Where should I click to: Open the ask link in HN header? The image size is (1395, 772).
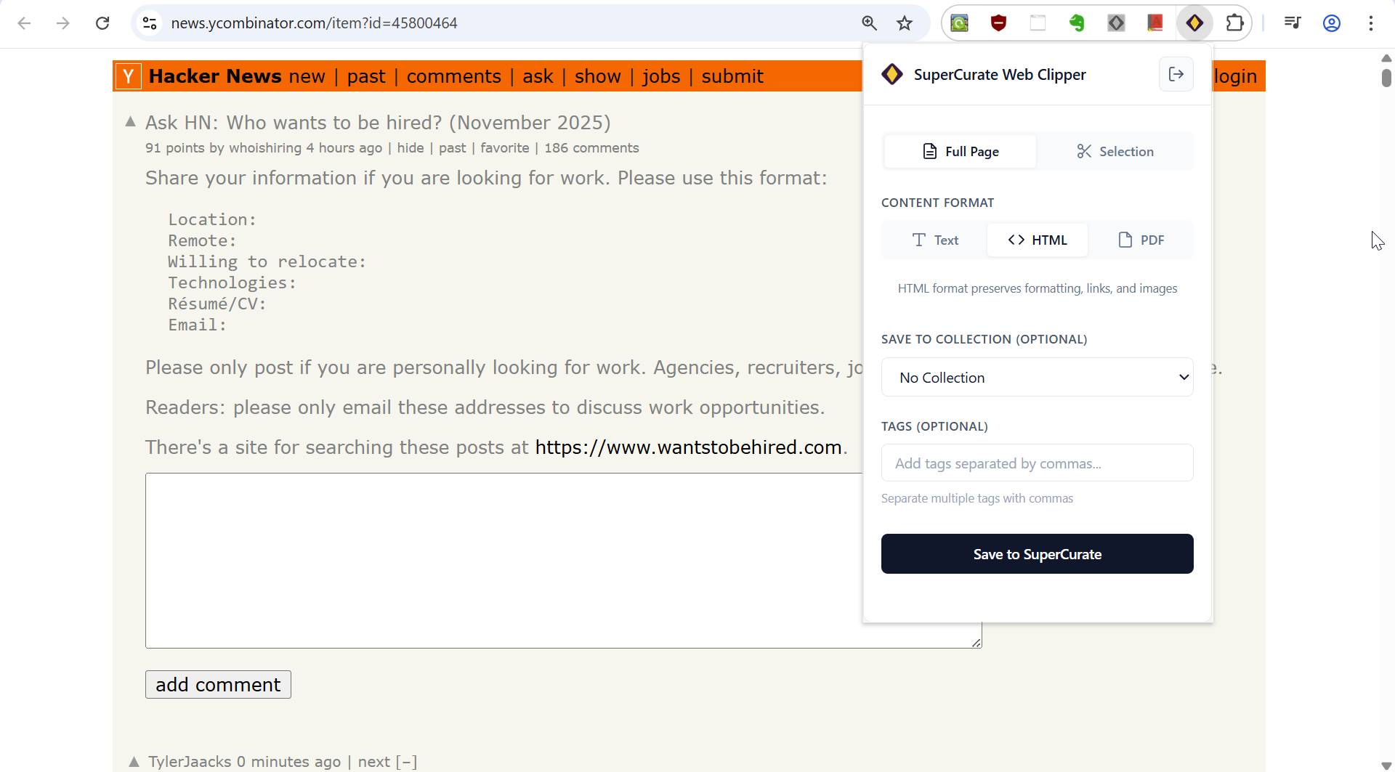click(538, 76)
